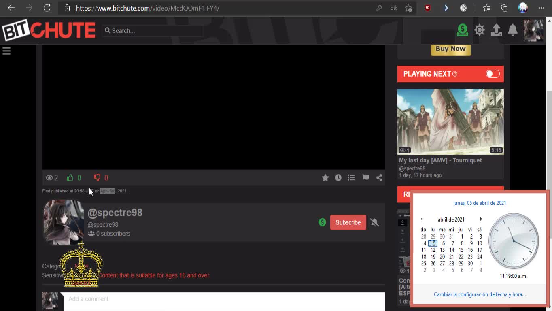The width and height of the screenshot is (552, 311).
Task: Open the password key icon in the address bar
Action: click(379, 8)
